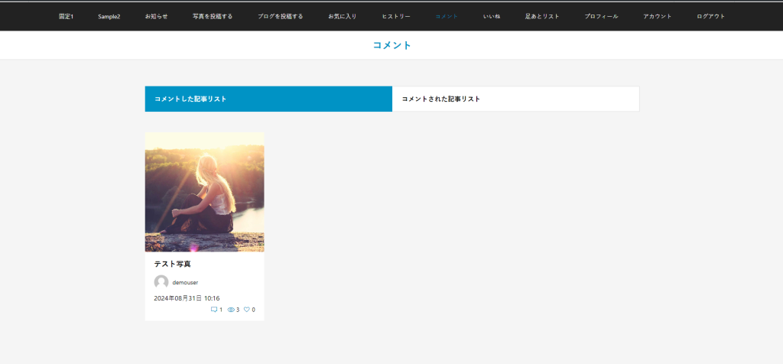Choose ブログを投稿する in the top menu

pyautogui.click(x=280, y=16)
